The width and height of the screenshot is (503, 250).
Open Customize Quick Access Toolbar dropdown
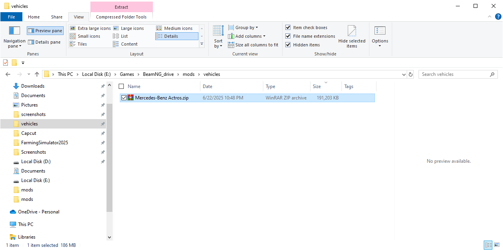pos(23,63)
